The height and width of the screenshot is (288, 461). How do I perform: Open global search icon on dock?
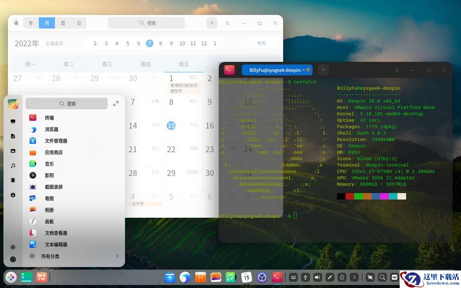[382, 277]
